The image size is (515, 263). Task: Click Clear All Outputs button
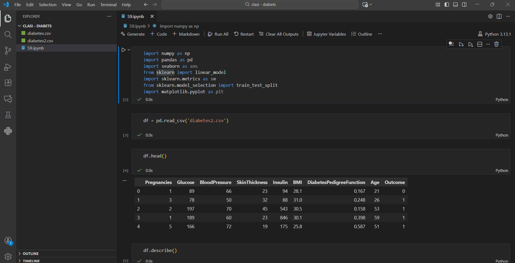(x=279, y=34)
